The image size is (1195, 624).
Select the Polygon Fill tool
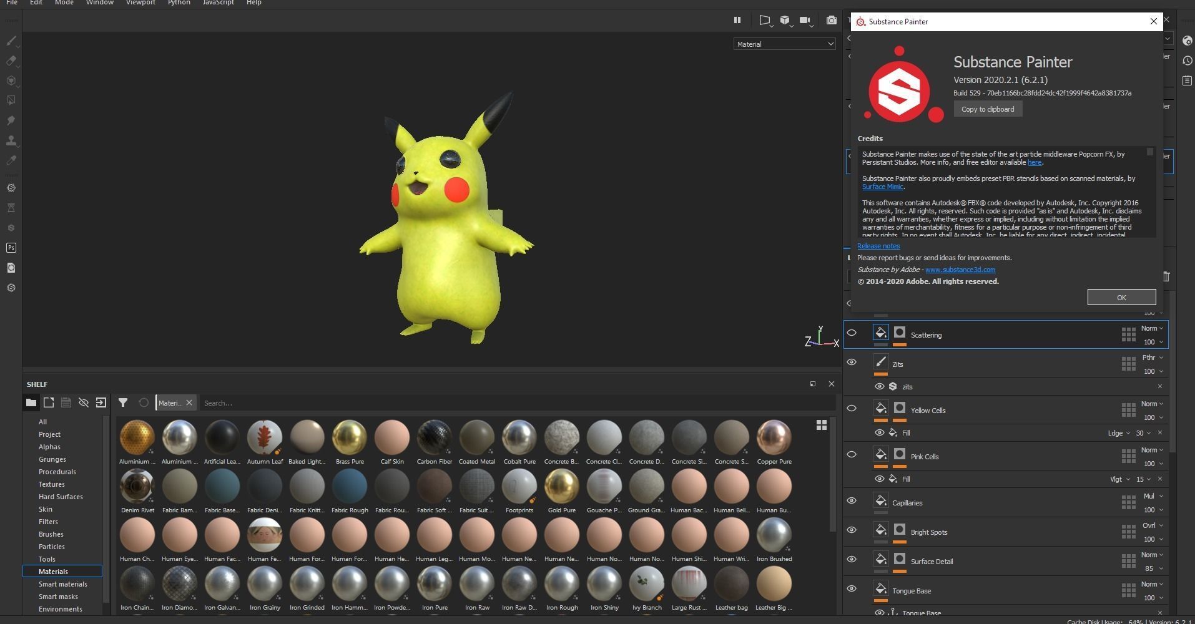pos(11,100)
